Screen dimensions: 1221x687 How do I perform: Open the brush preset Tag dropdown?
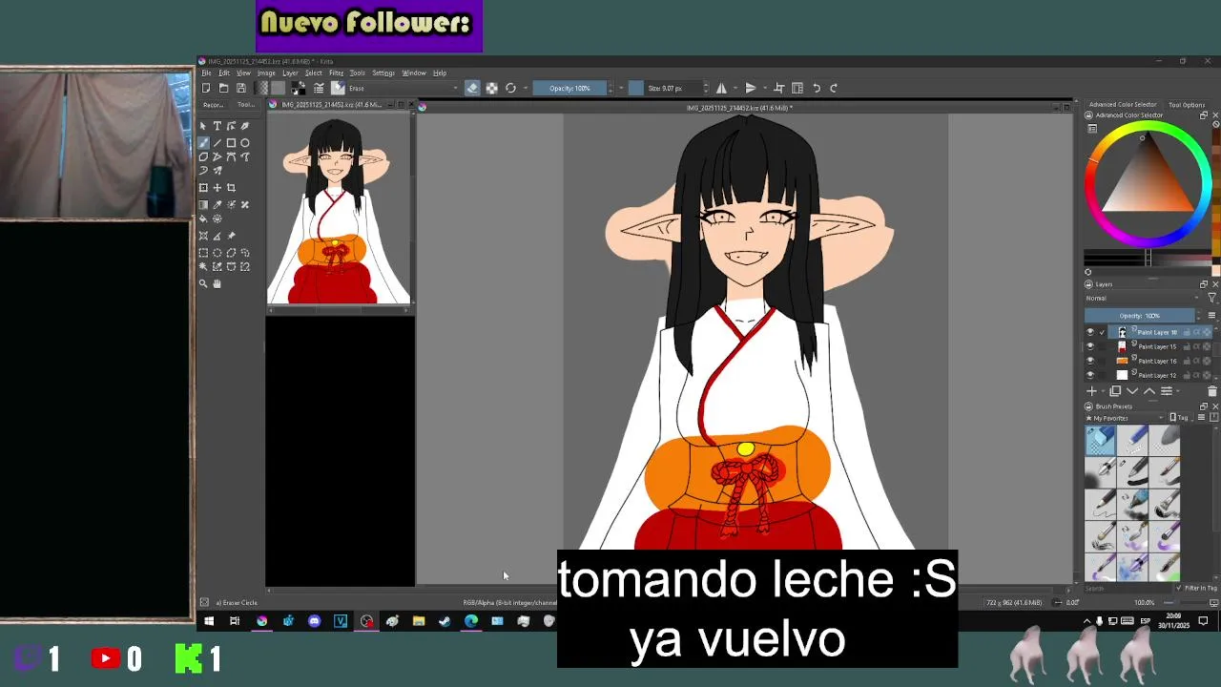coord(1183,418)
